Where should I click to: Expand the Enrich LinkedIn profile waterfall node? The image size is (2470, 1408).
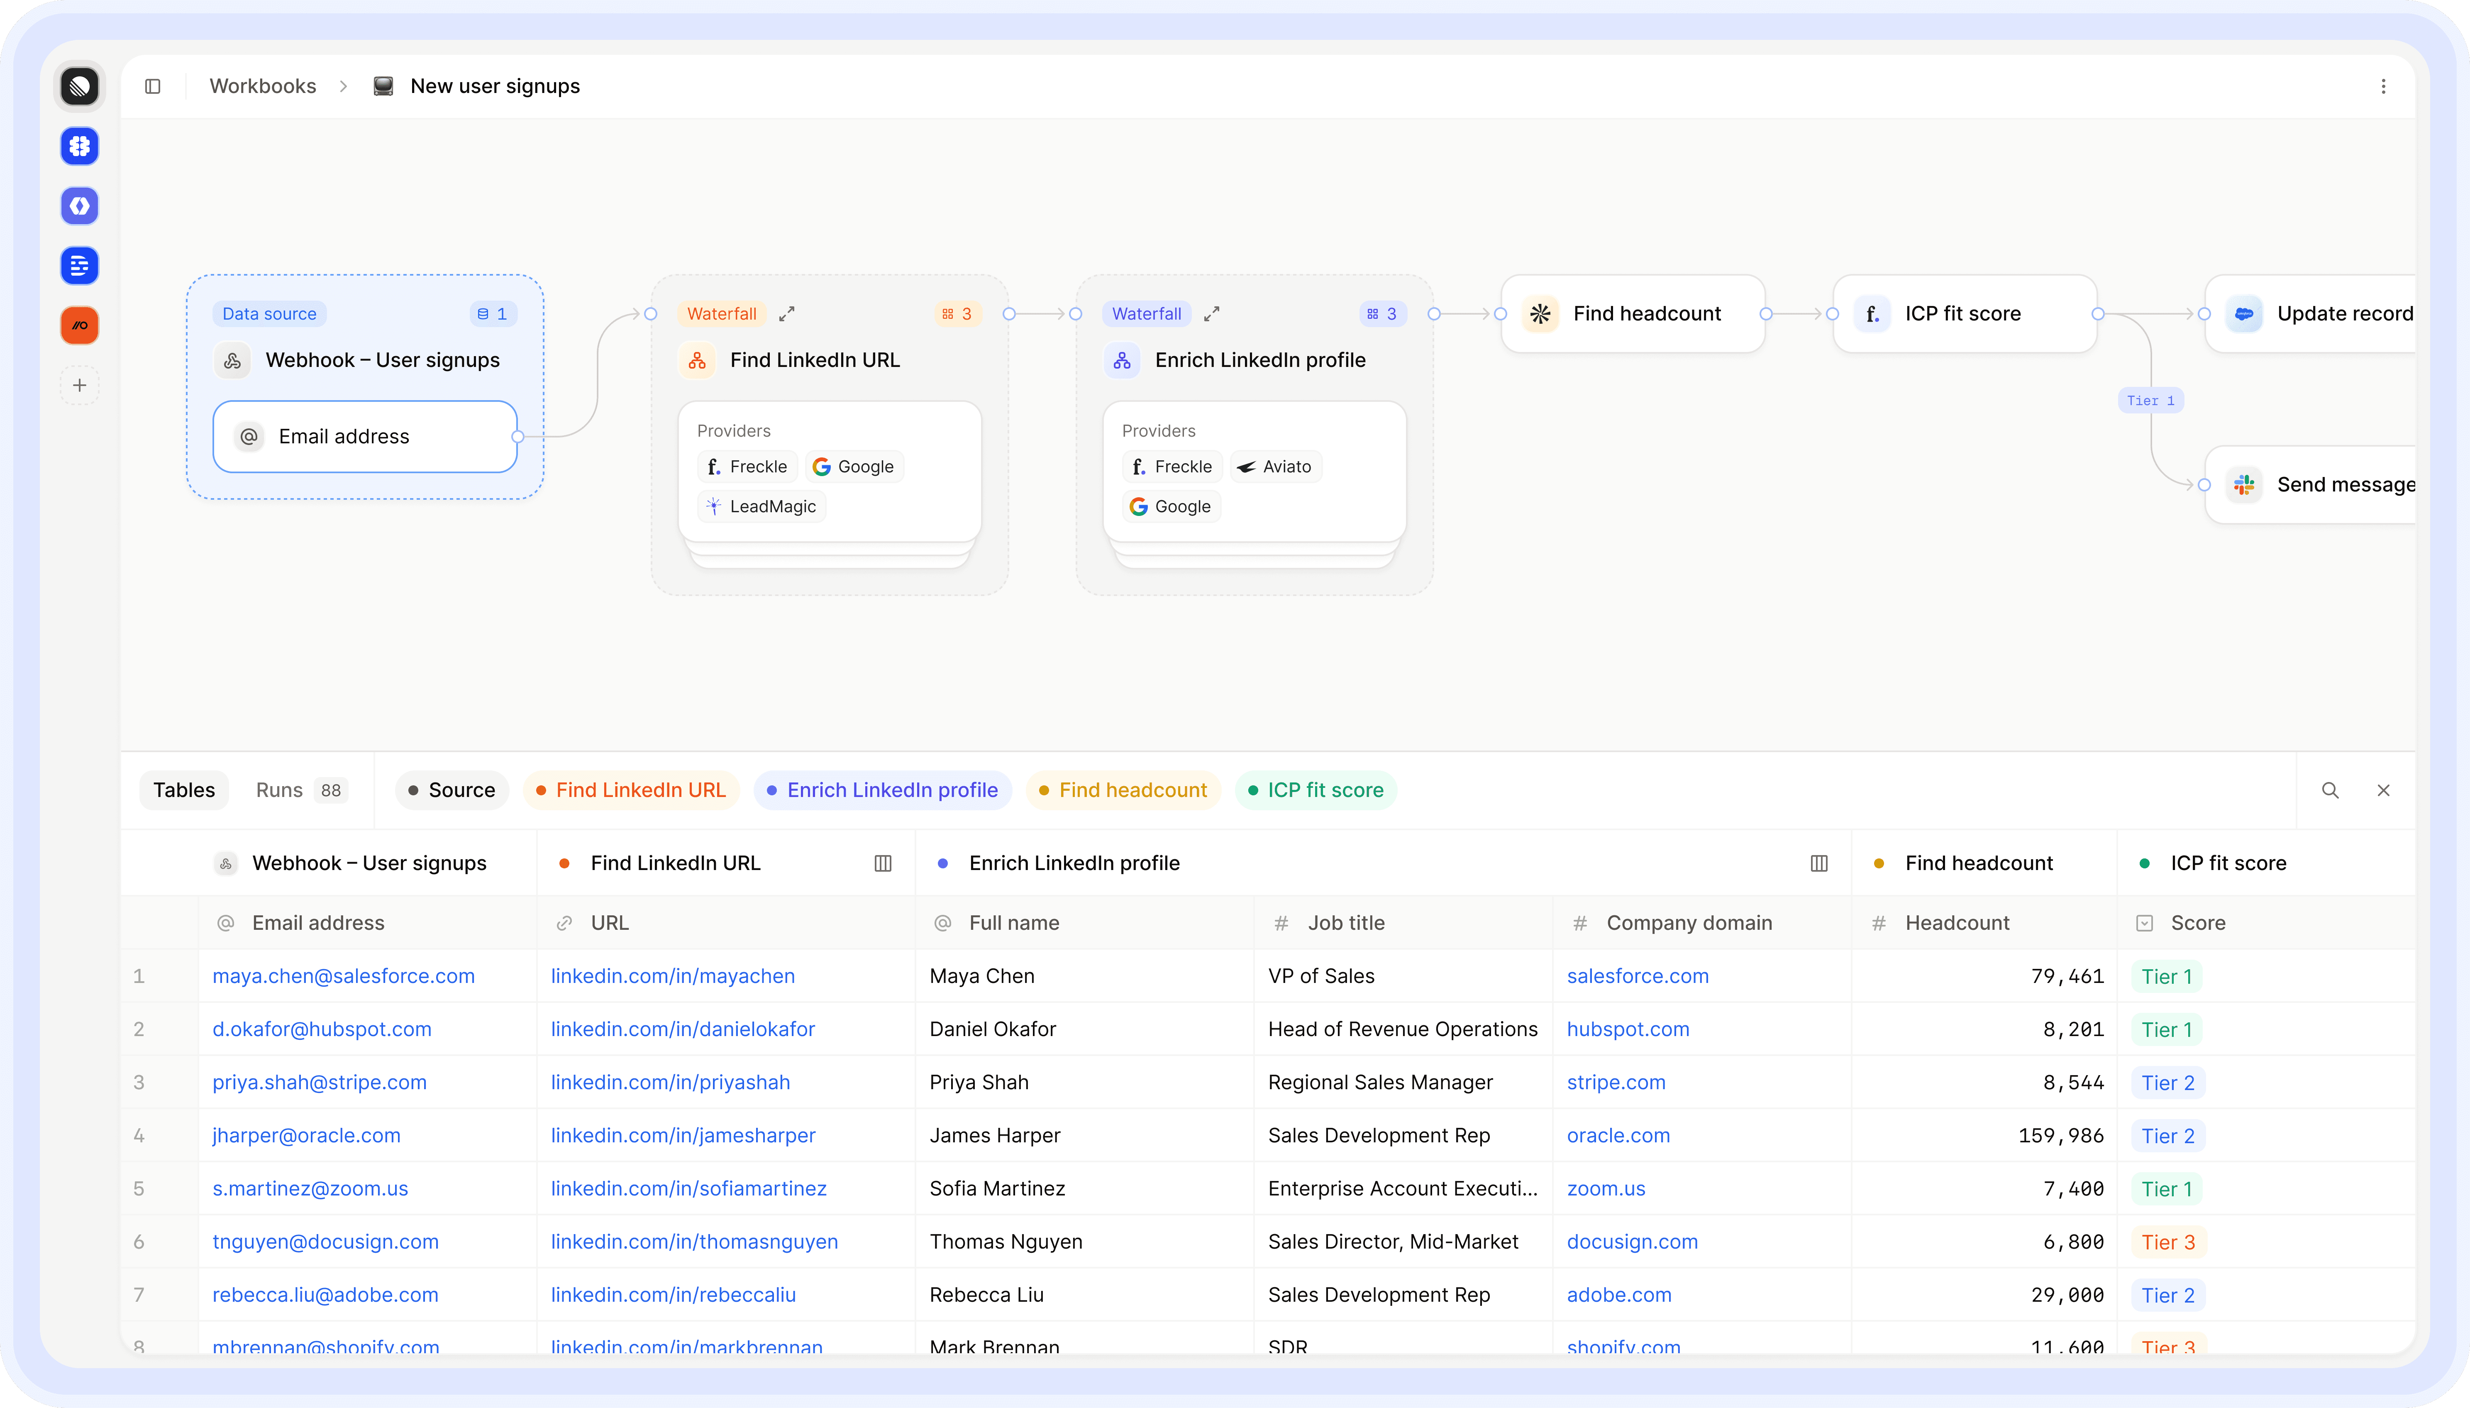(1211, 313)
